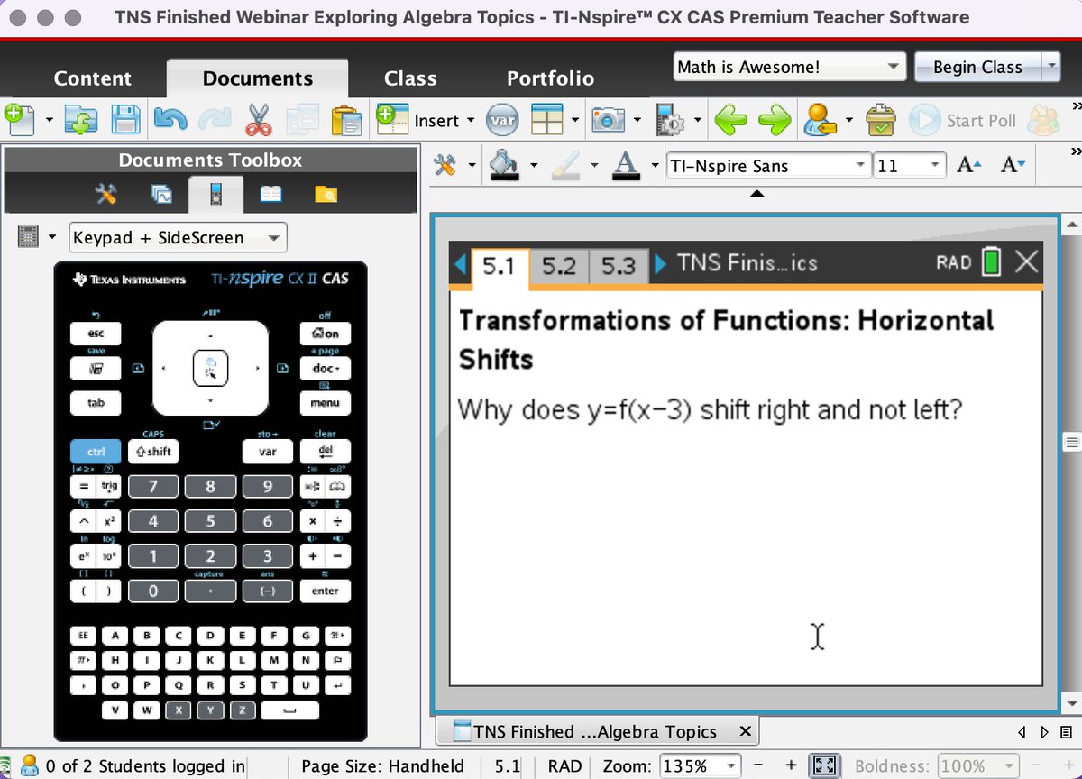Viewport: 1082px width, 779px height.
Task: Click the emulator home on key
Action: [x=325, y=334]
